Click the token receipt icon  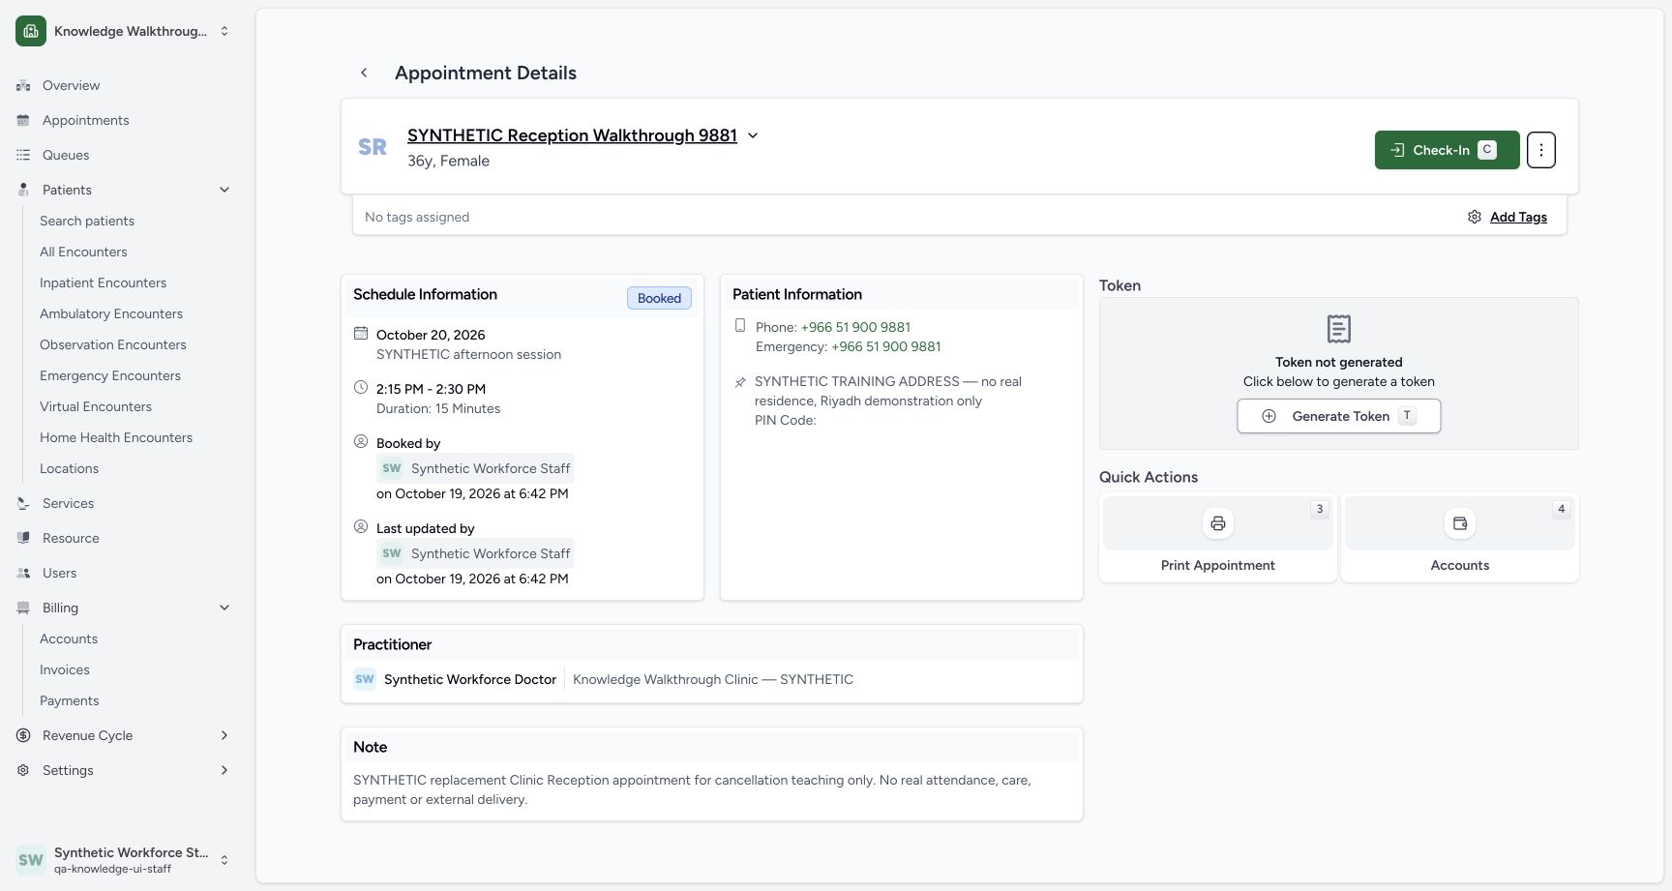coord(1339,329)
